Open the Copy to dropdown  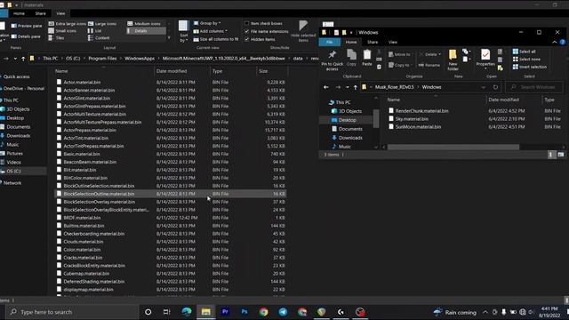click(x=399, y=65)
